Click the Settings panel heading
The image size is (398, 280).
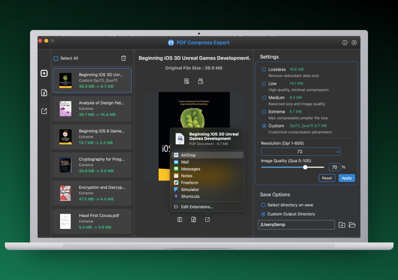(x=269, y=57)
